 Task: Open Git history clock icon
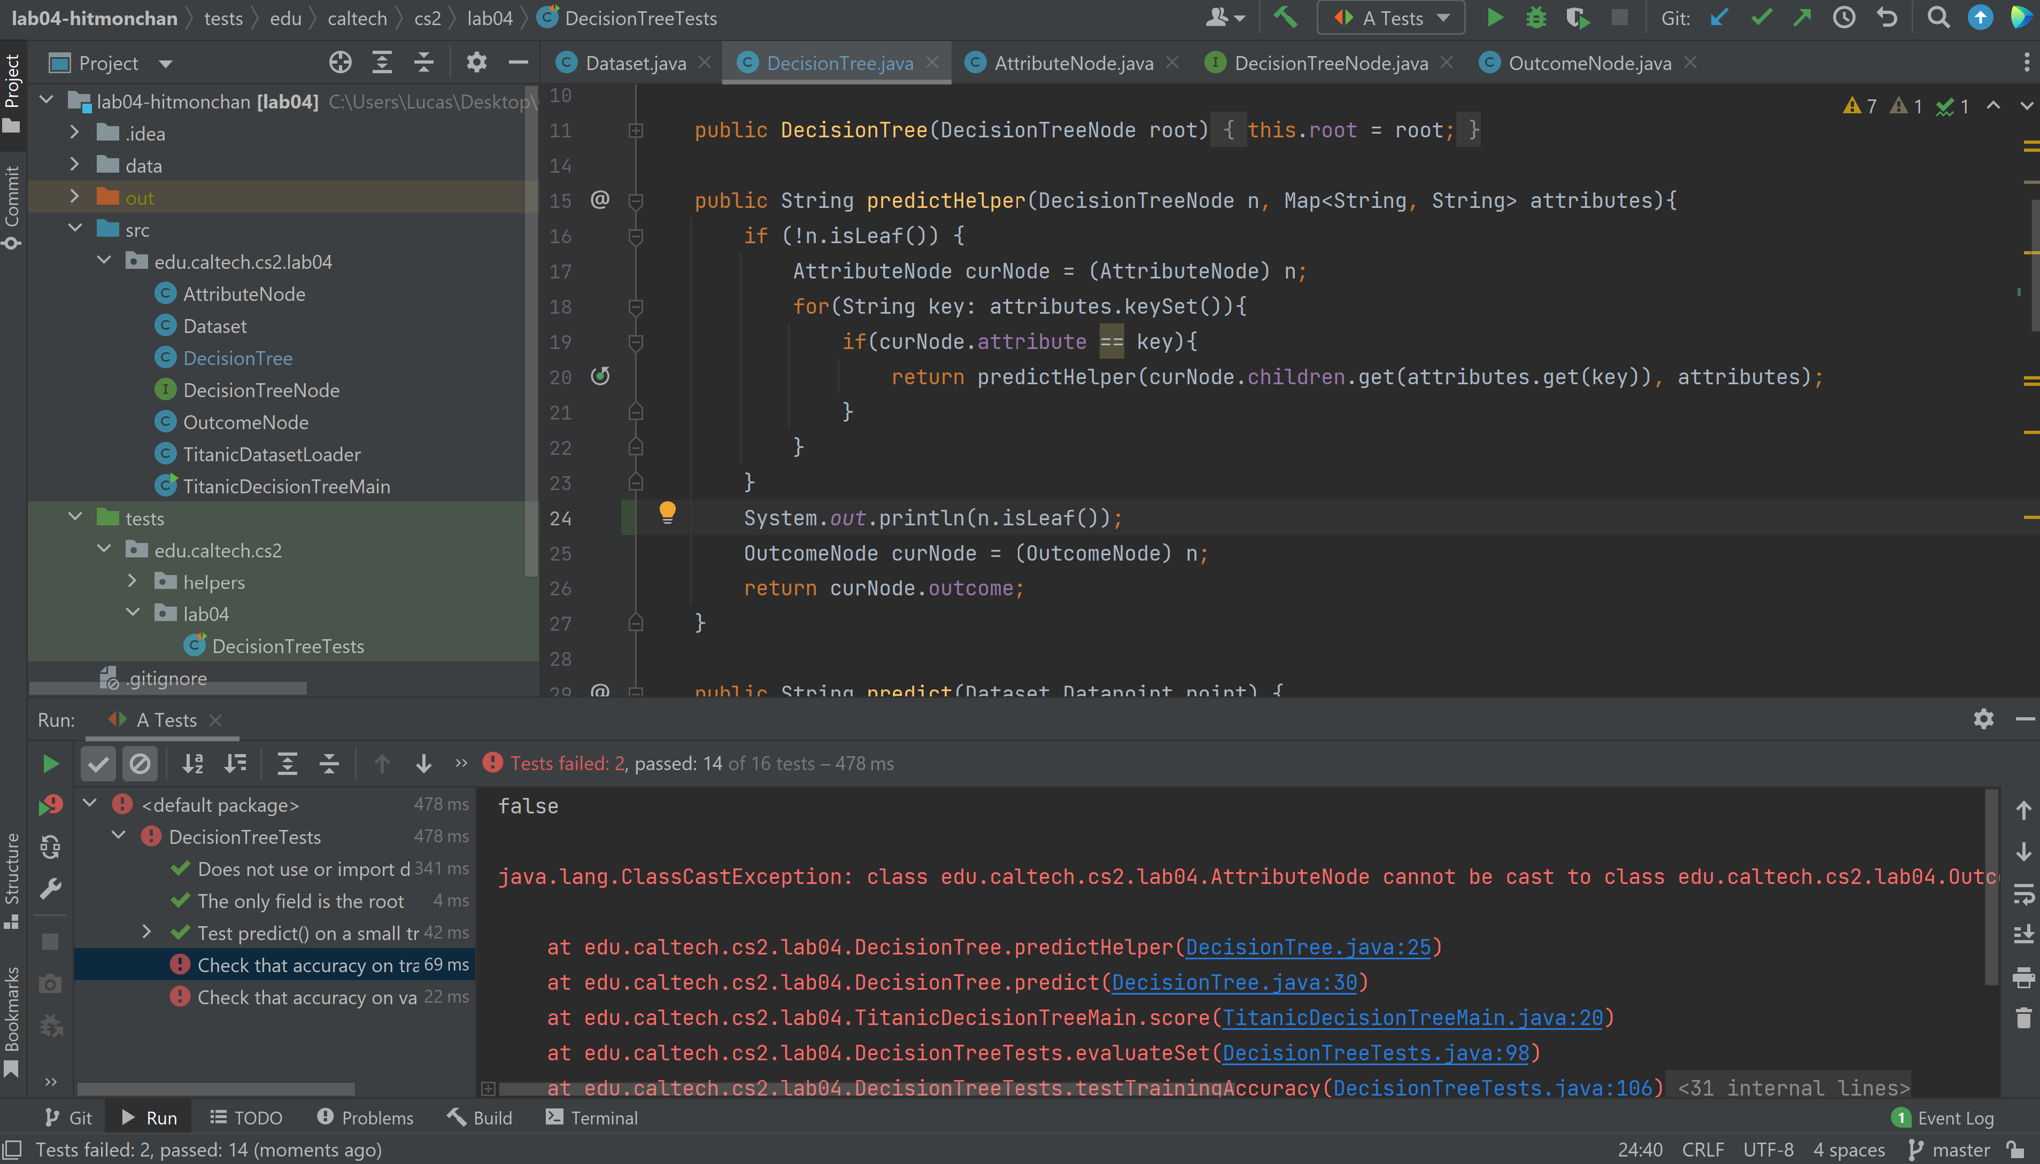pyautogui.click(x=1844, y=18)
